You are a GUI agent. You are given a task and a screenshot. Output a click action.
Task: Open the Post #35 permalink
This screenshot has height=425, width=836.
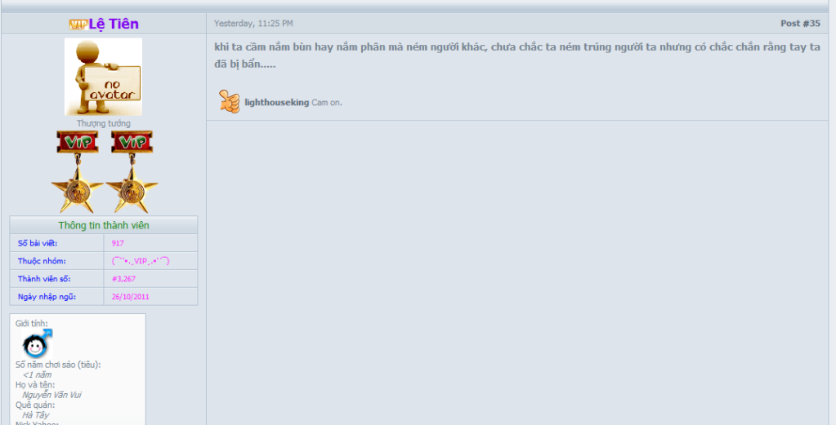click(x=800, y=24)
